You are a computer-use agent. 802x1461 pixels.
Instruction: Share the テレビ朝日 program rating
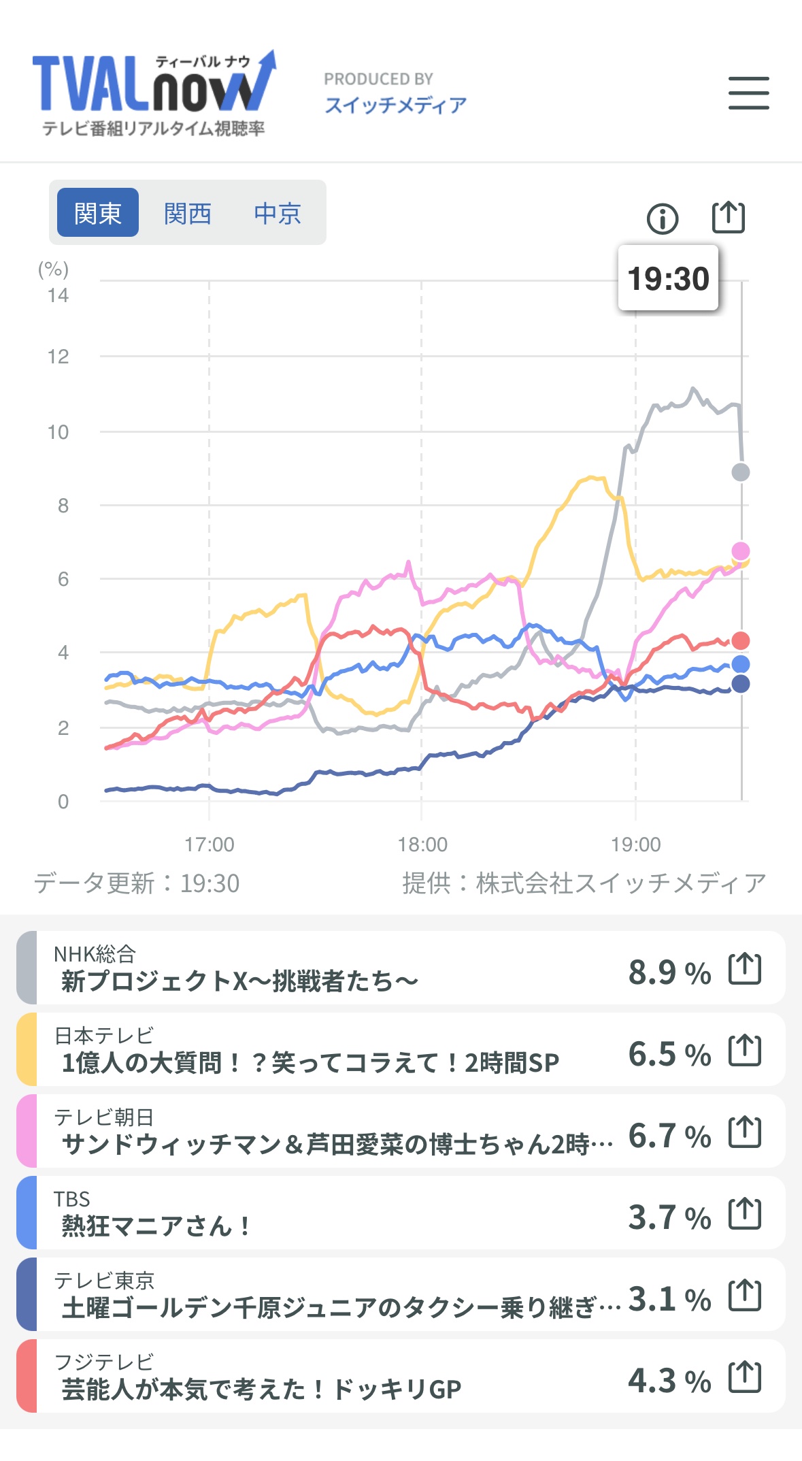pyautogui.click(x=745, y=1132)
